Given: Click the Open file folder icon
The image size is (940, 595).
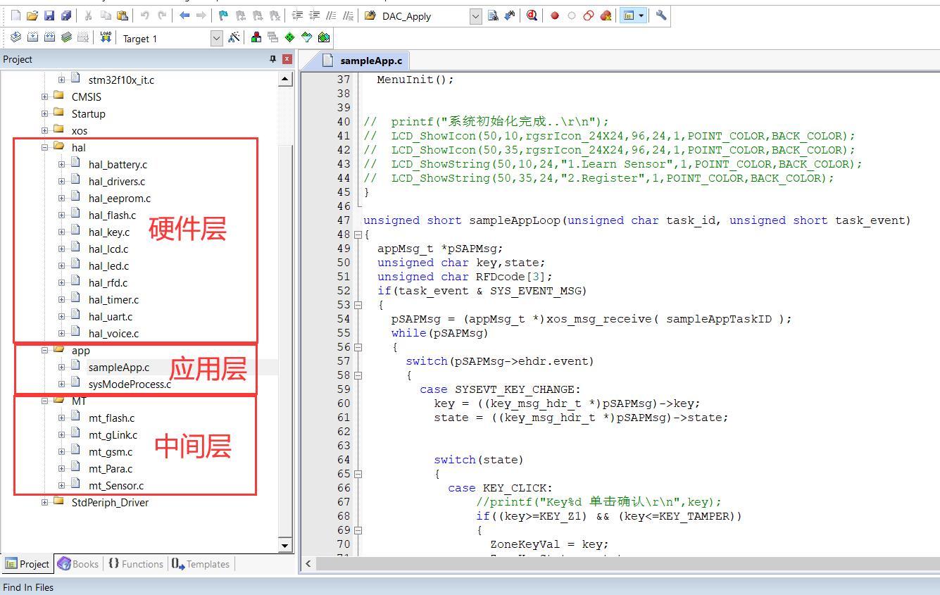Looking at the screenshot, I should coord(32,15).
